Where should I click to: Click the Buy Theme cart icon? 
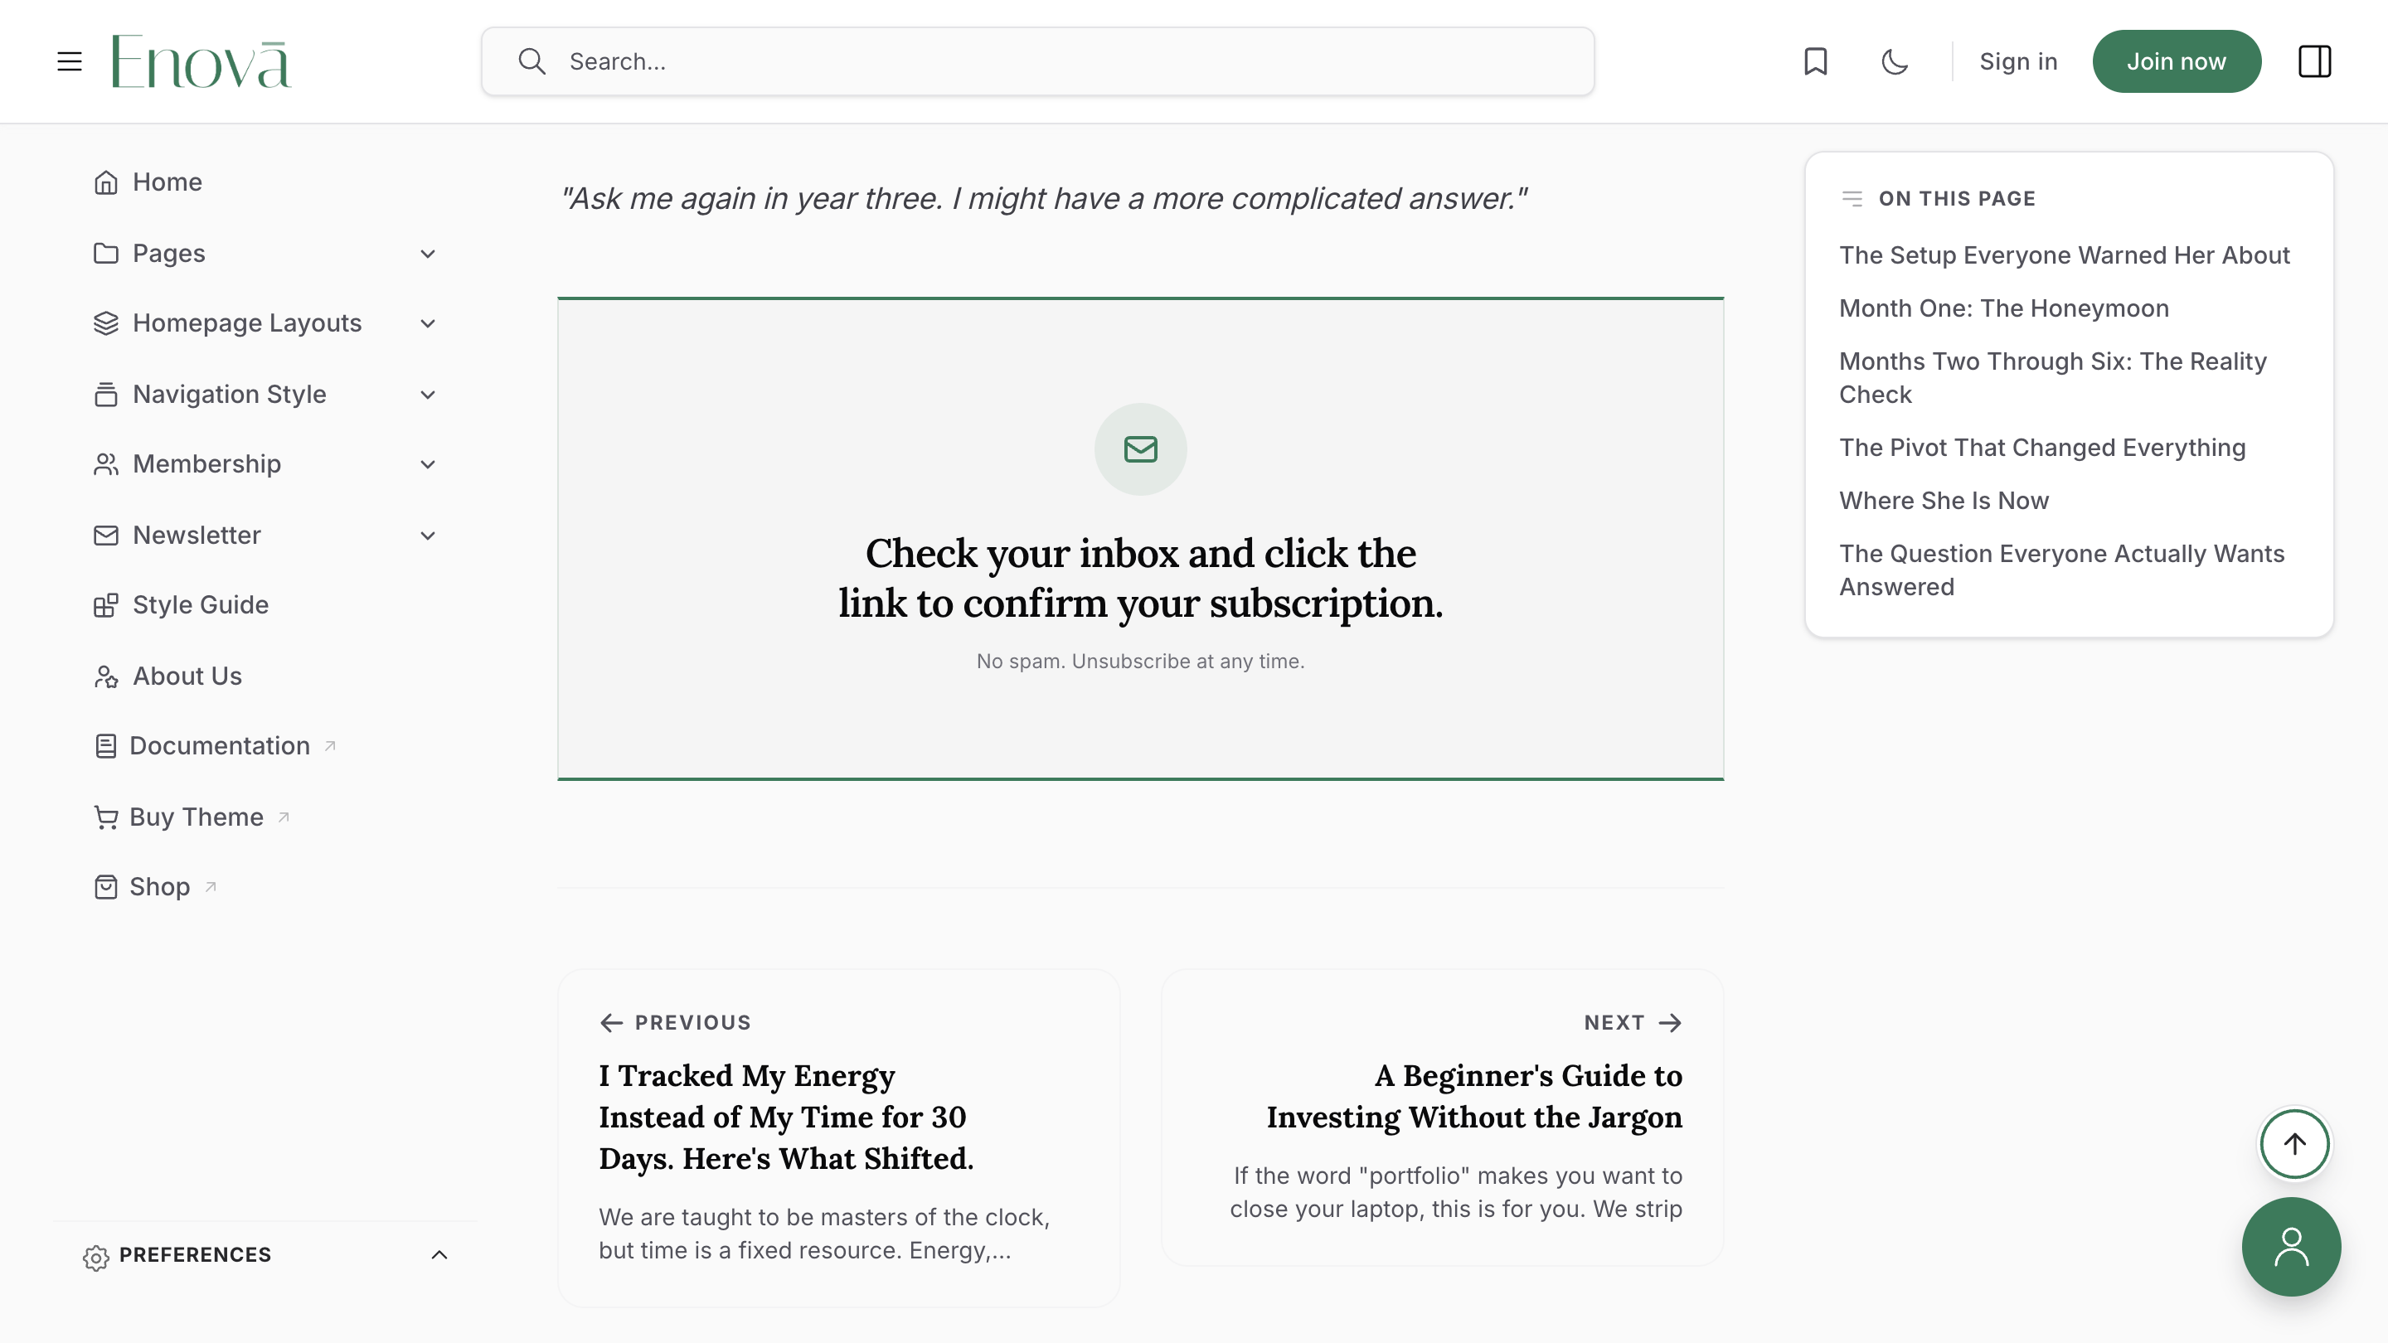click(x=105, y=817)
